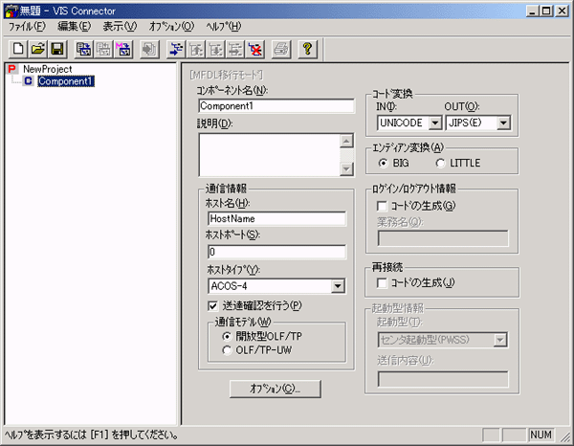Open the ファイル menu
The width and height of the screenshot is (574, 446).
[x=28, y=26]
